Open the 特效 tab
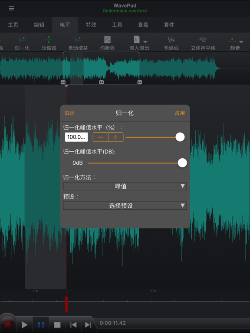The width and height of the screenshot is (250, 333). click(x=91, y=25)
